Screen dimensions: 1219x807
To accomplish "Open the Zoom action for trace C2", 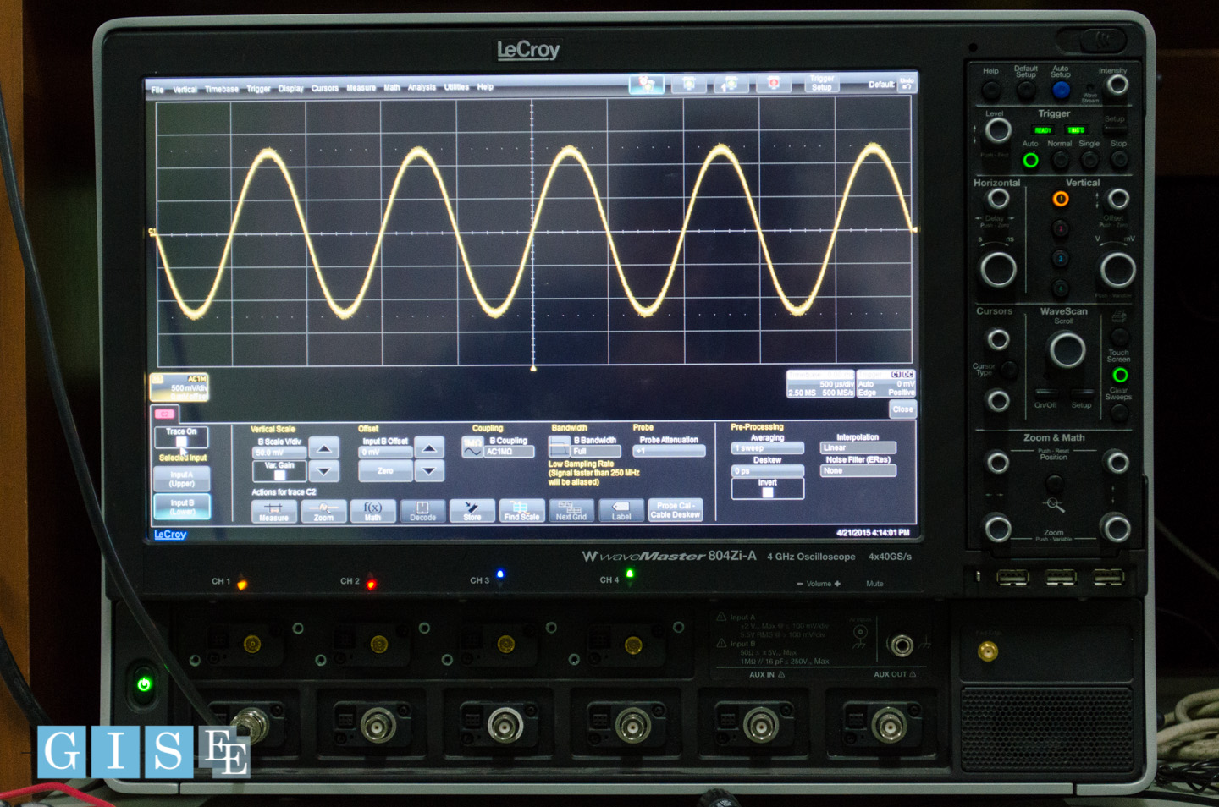I will [323, 511].
